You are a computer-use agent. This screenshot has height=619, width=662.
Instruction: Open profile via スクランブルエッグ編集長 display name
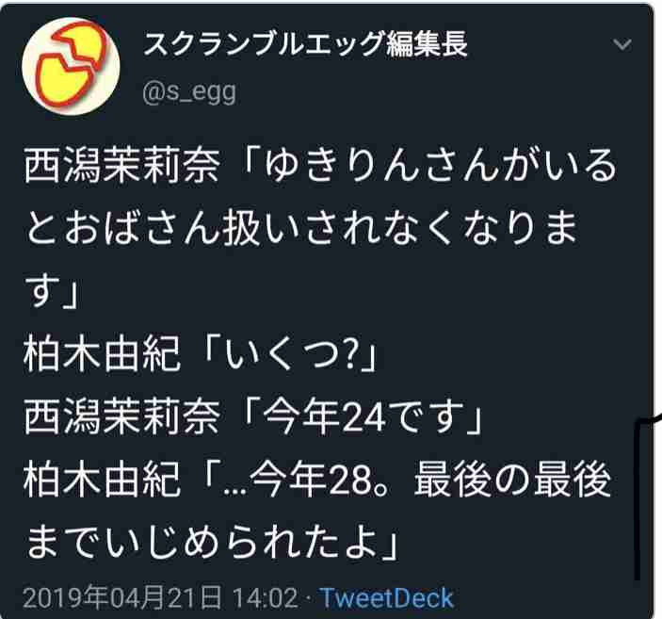(x=306, y=44)
